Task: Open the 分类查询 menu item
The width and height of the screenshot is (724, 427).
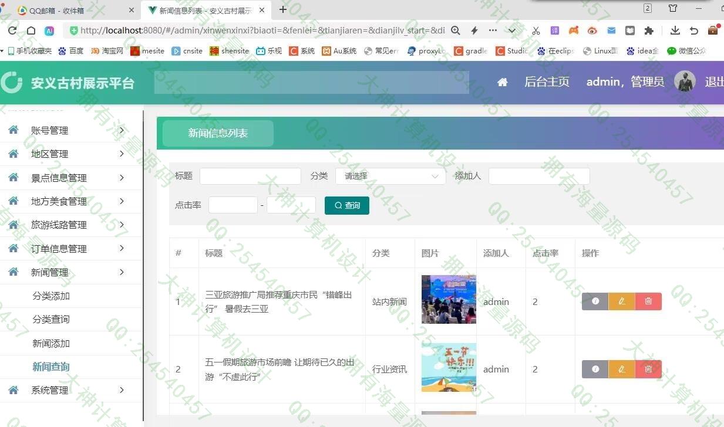Action: (x=51, y=320)
